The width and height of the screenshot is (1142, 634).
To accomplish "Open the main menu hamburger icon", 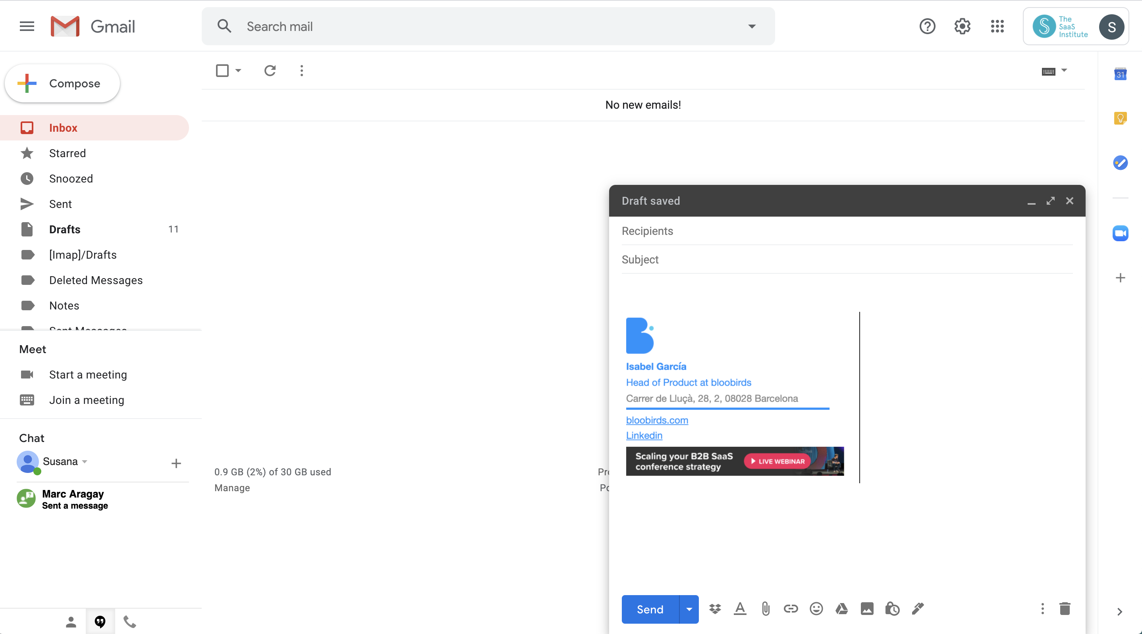I will (27, 27).
